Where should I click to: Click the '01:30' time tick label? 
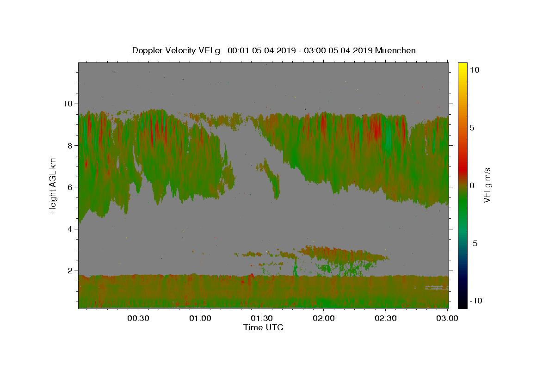tap(262, 319)
